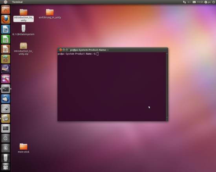Select the introduction_to_unity.zip archive file

tap(24, 49)
